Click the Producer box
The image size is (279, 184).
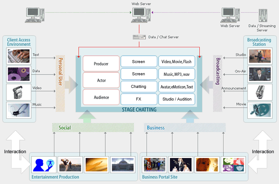101,63
